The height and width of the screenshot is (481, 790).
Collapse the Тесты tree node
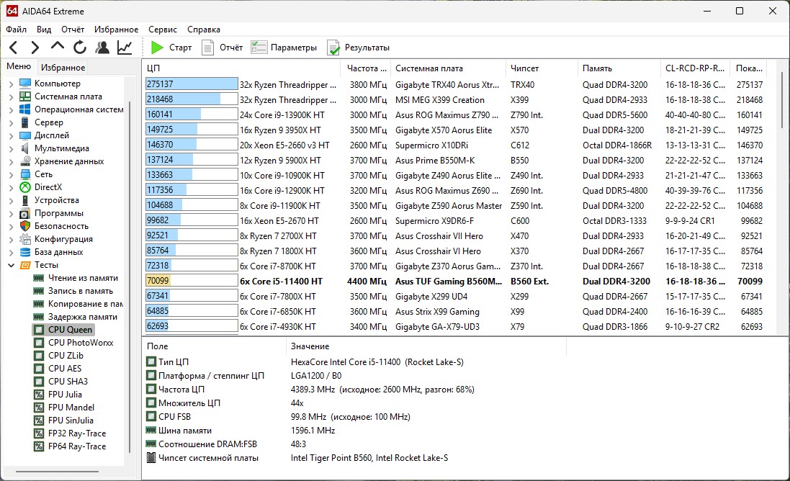coord(11,266)
